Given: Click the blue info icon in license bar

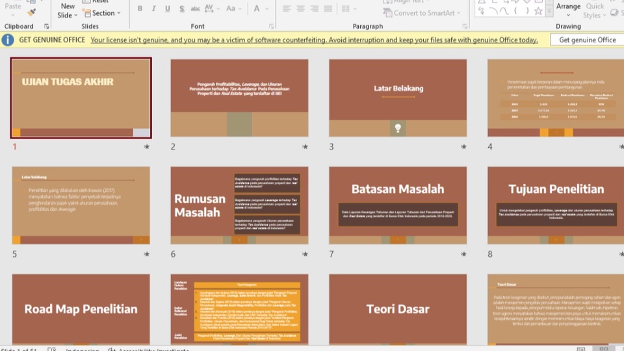Looking at the screenshot, I should pyautogui.click(x=8, y=40).
